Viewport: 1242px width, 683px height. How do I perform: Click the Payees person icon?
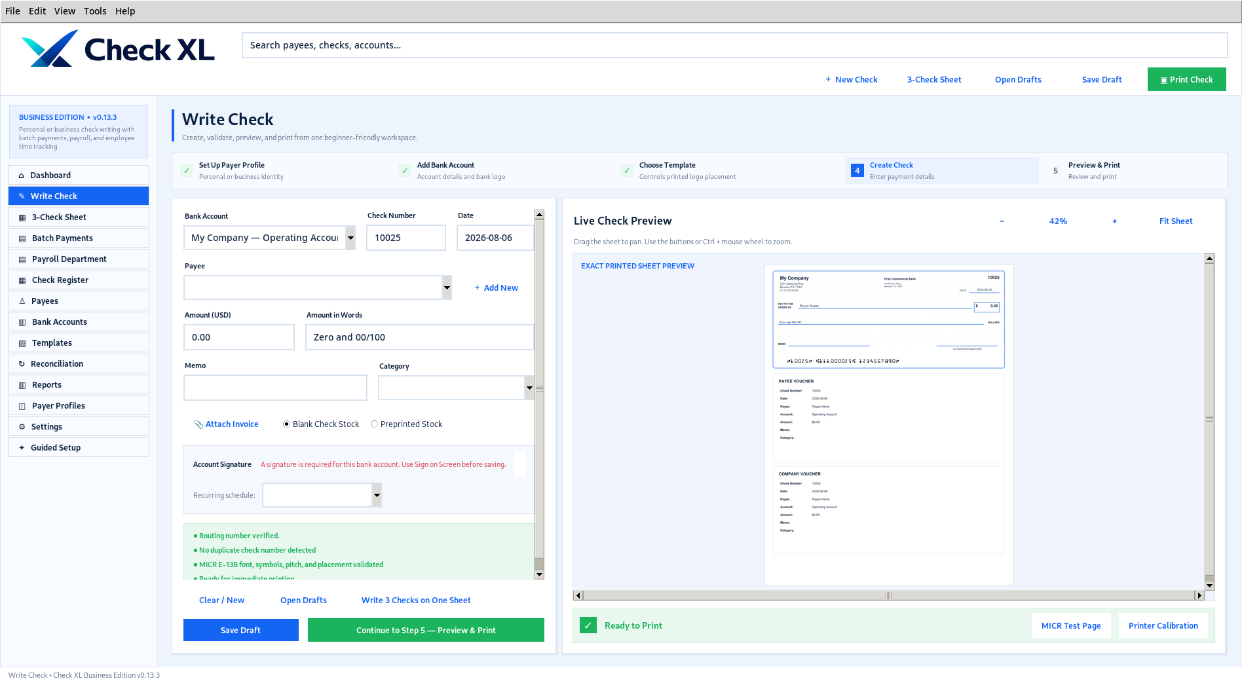[x=22, y=301]
